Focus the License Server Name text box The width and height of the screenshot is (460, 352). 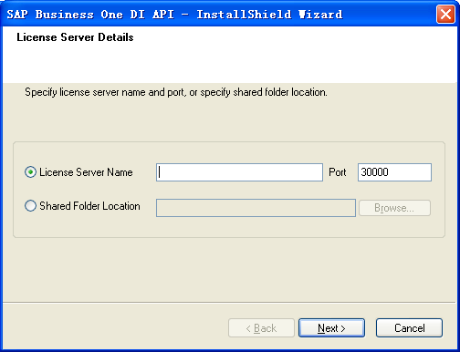[x=239, y=172]
